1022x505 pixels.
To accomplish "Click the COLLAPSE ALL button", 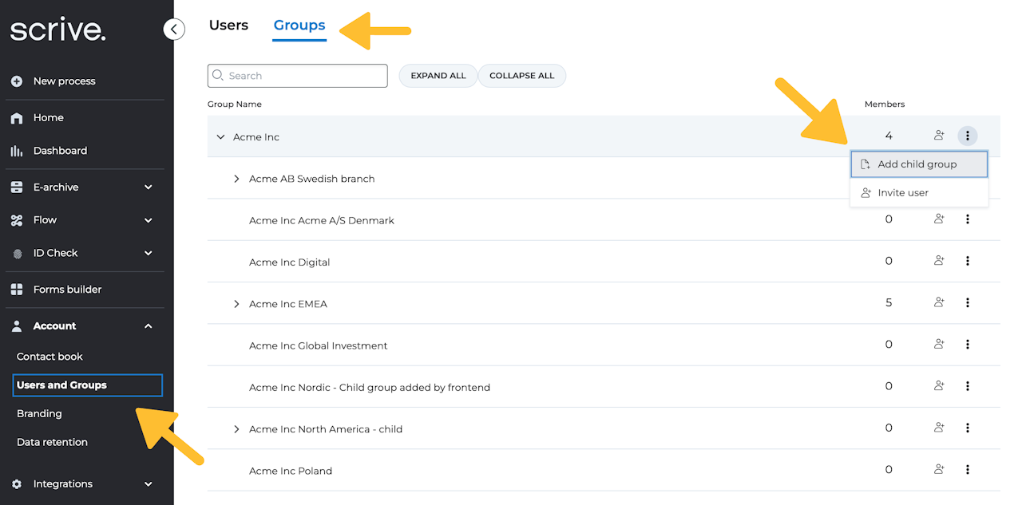I will (x=521, y=76).
